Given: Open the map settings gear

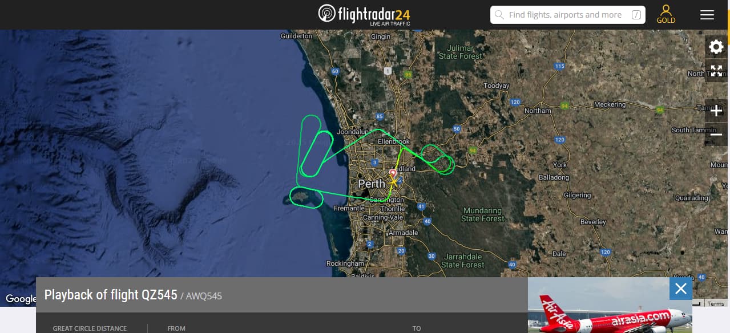Looking at the screenshot, I should click(716, 47).
